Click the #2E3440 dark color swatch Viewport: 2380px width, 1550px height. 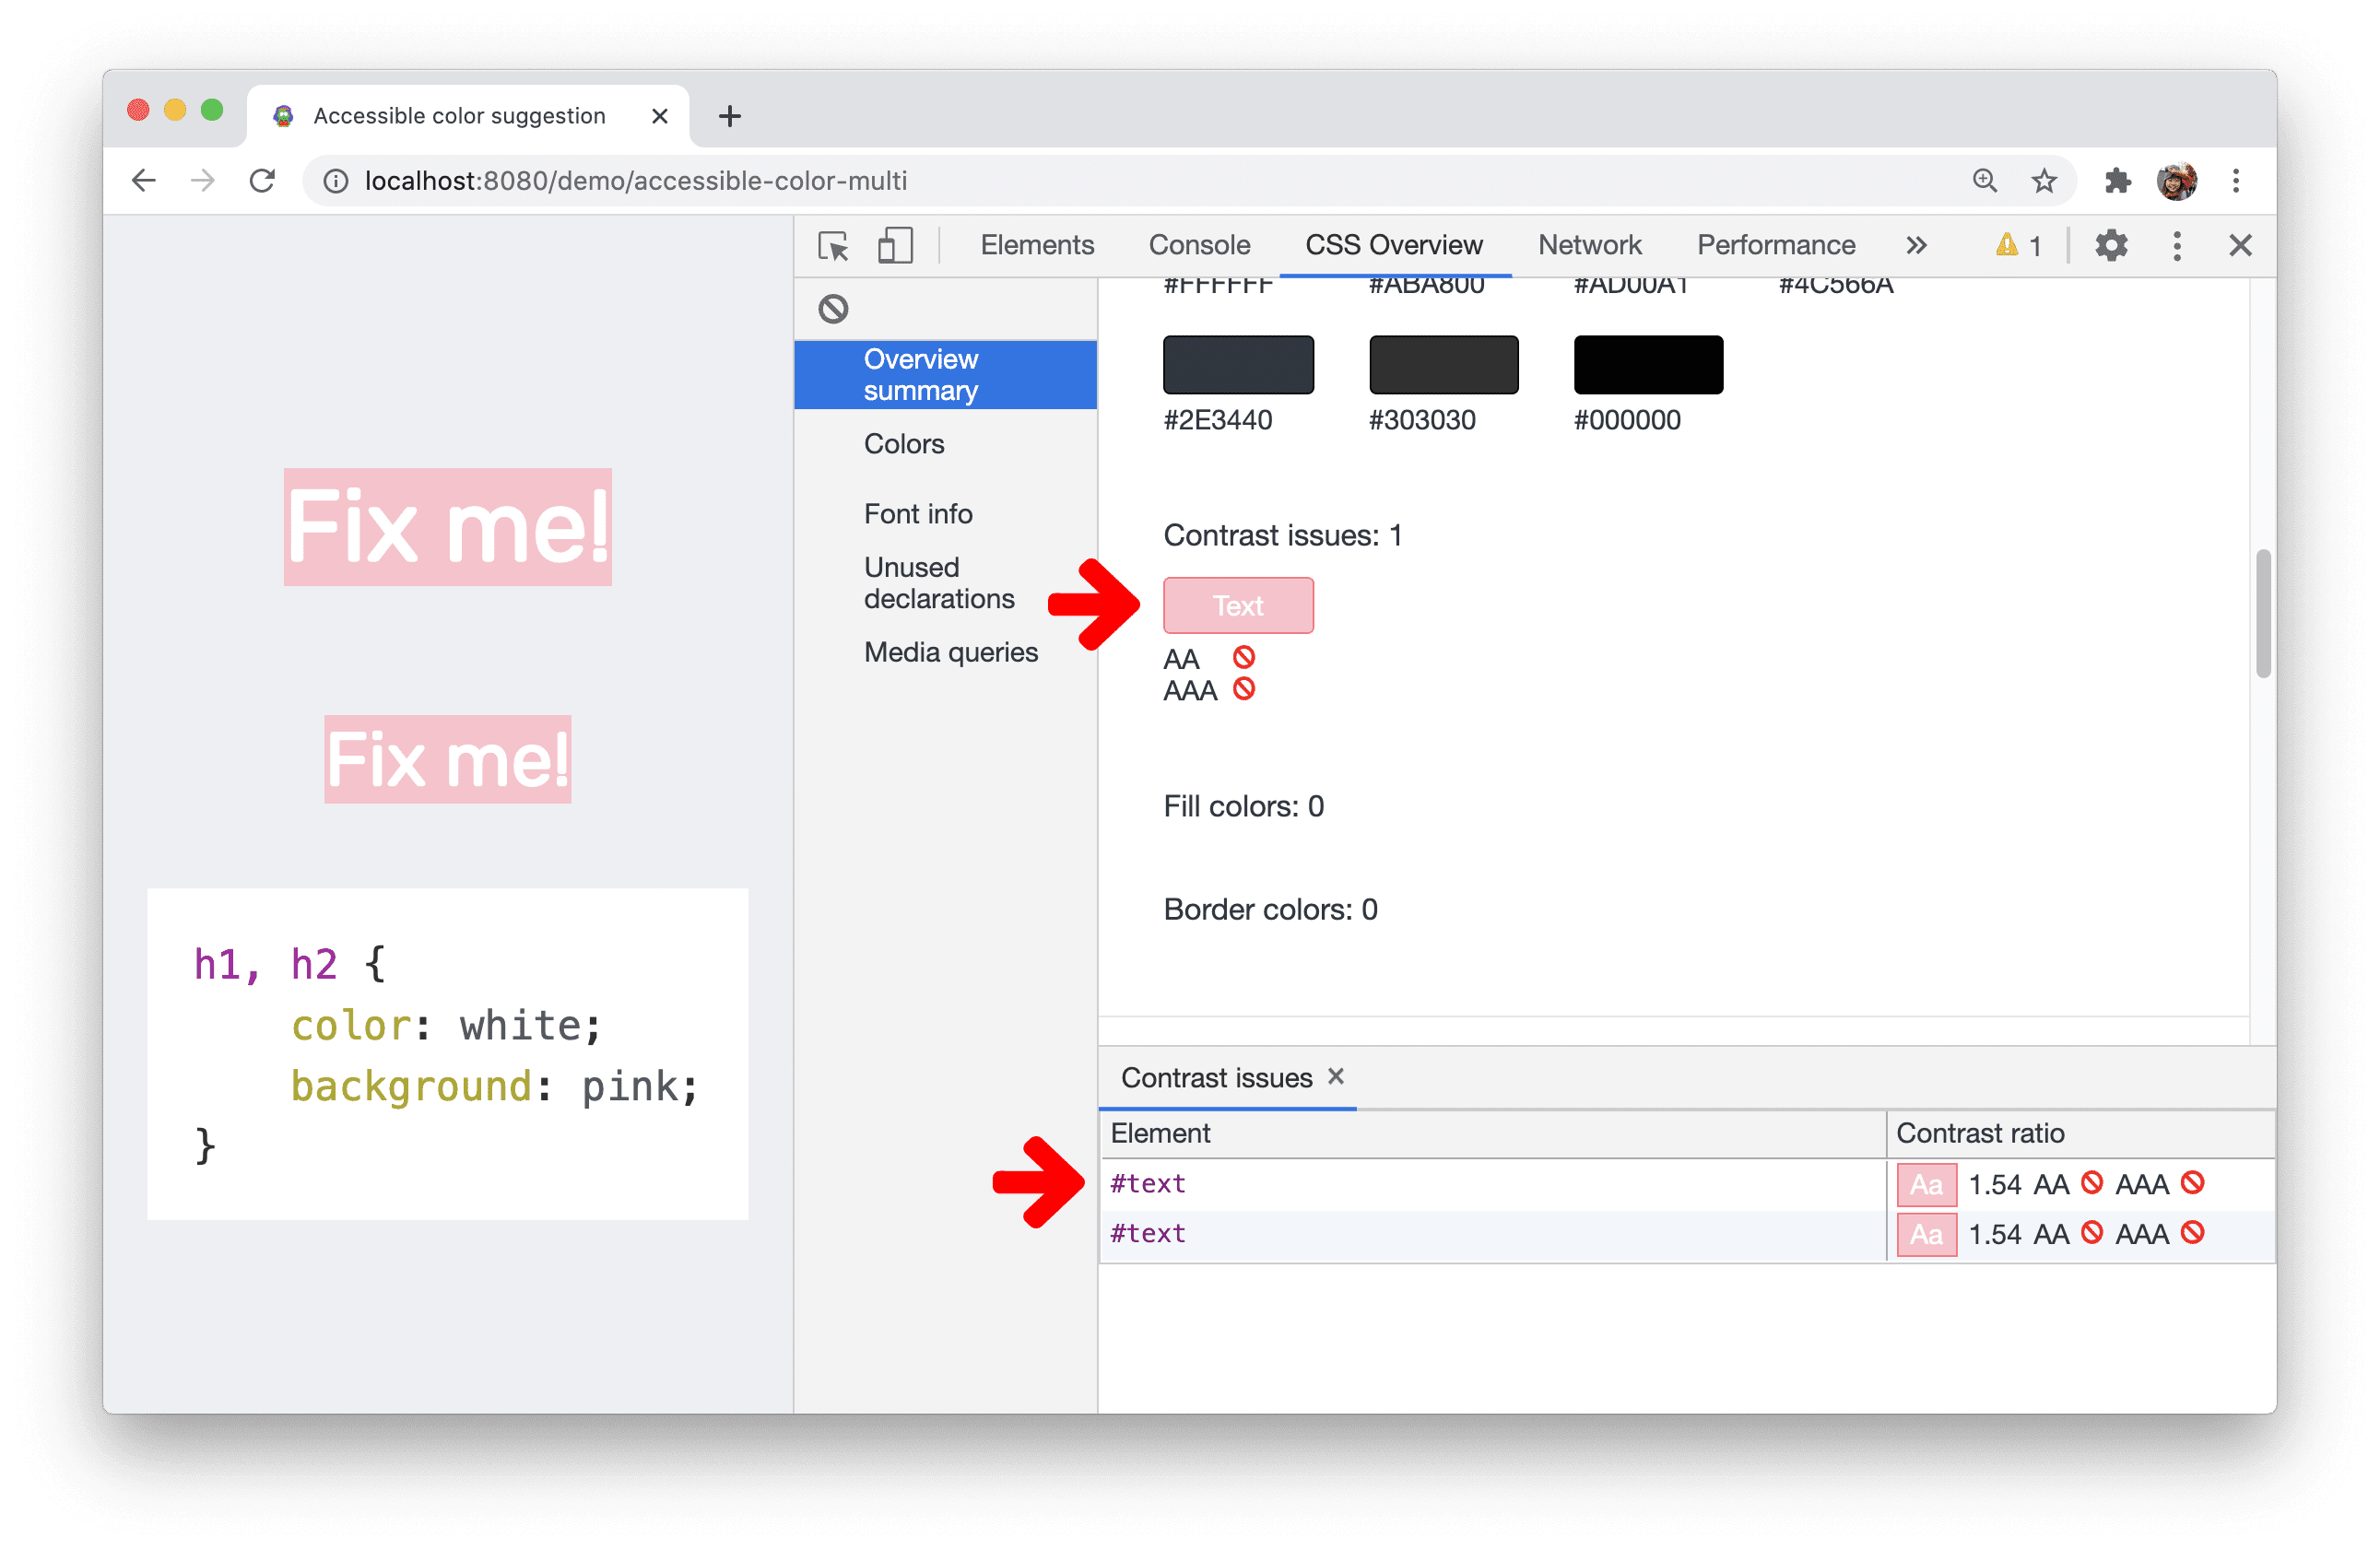(x=1237, y=366)
